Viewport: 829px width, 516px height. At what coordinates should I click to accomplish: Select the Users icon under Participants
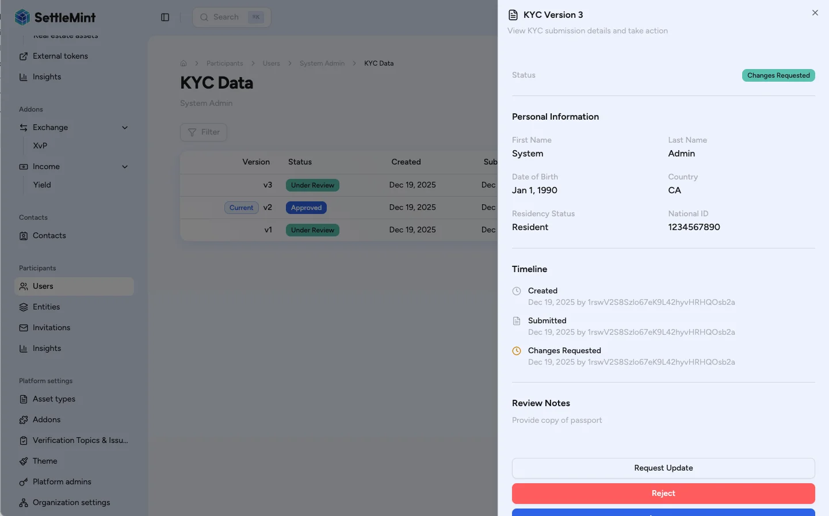[x=24, y=286]
